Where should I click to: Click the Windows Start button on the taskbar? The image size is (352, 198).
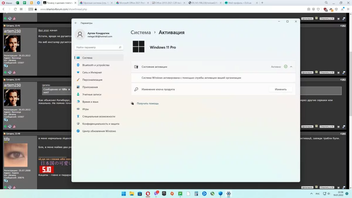(124, 194)
